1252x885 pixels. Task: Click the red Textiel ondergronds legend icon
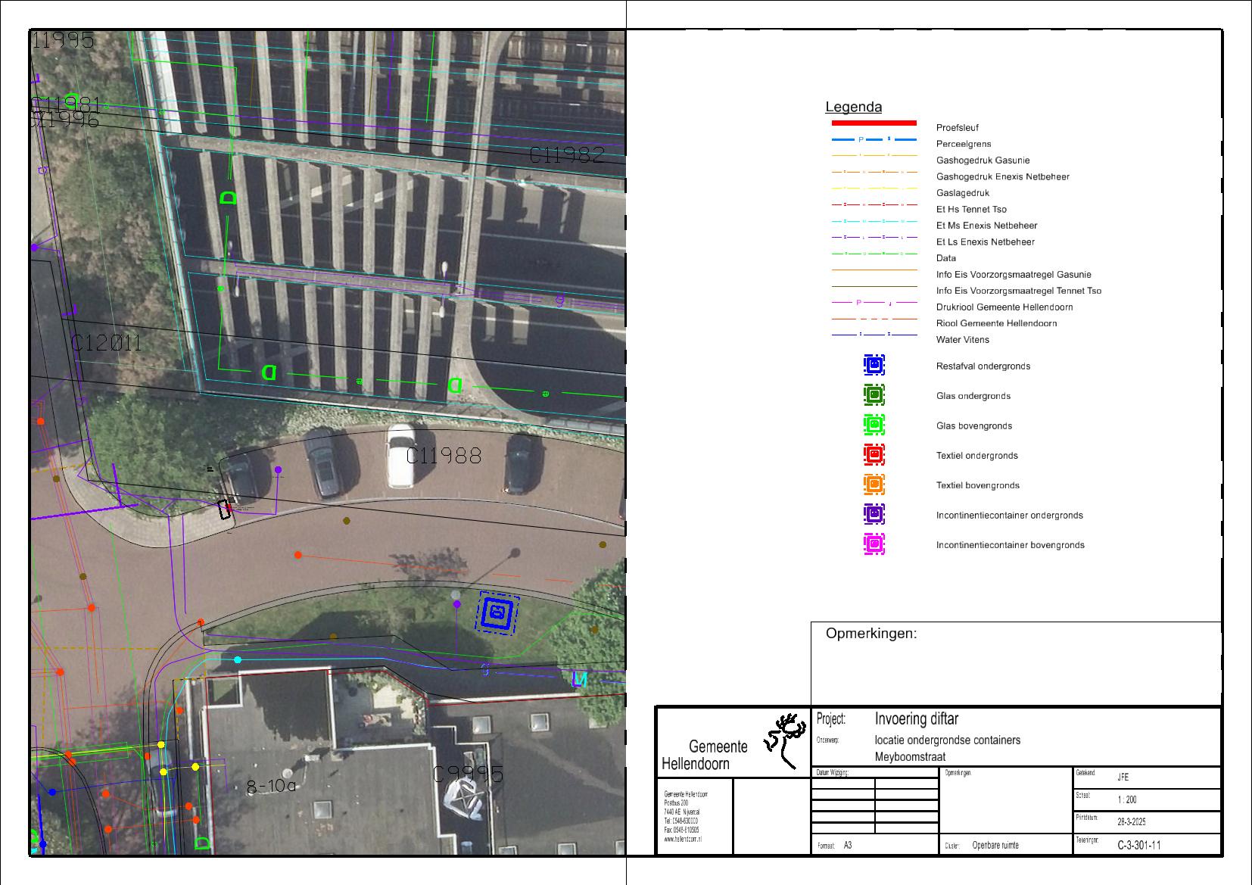coord(874,455)
